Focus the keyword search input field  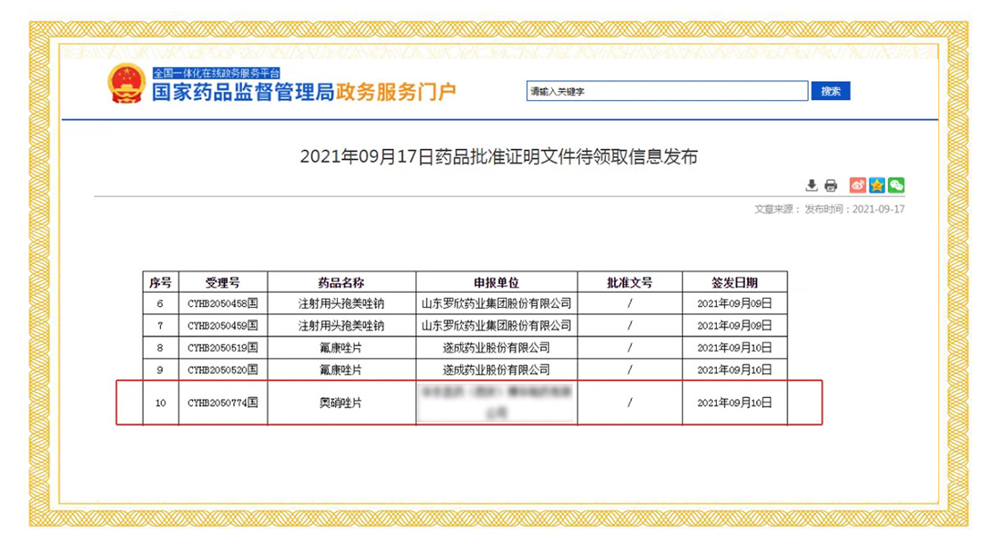coord(667,91)
